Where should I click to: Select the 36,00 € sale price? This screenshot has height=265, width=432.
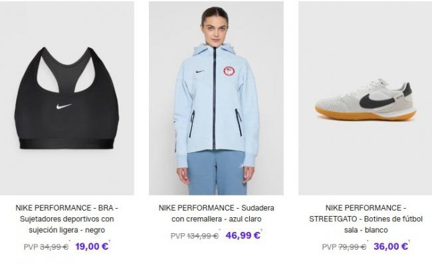[391, 246]
